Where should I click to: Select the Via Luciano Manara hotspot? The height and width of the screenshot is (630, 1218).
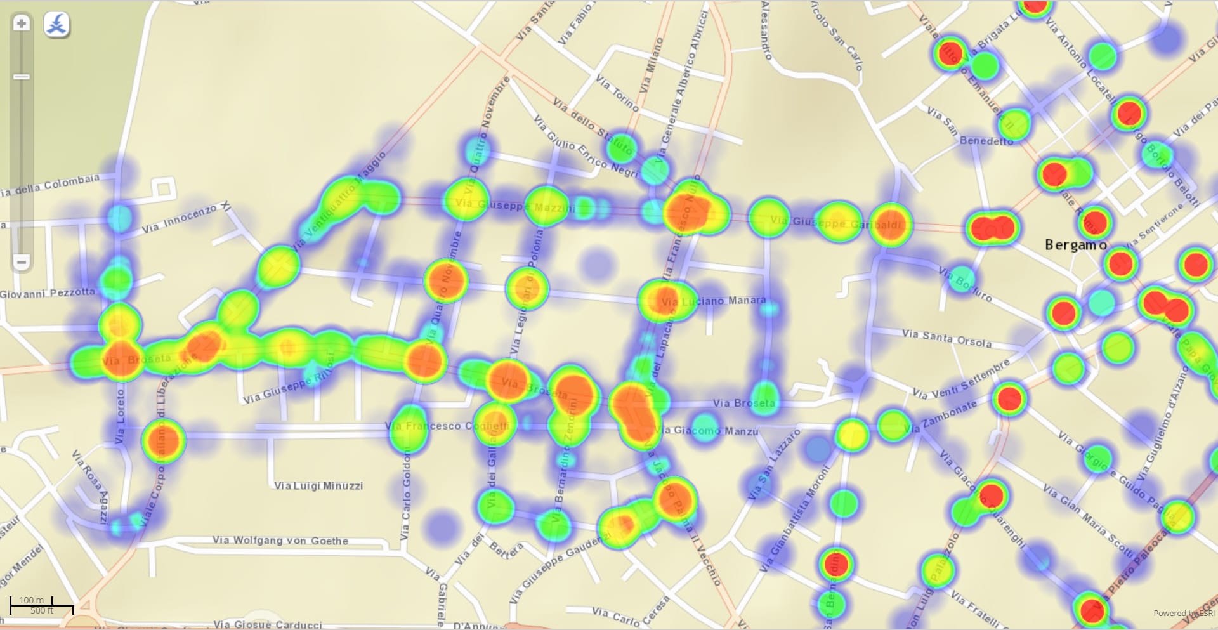click(665, 301)
